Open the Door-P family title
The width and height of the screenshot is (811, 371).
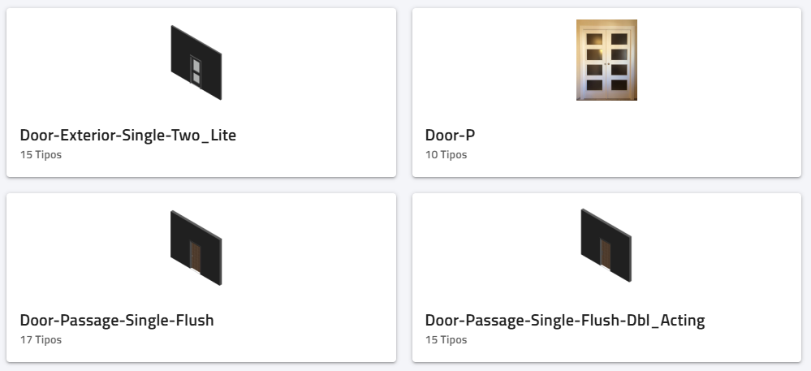(x=450, y=136)
